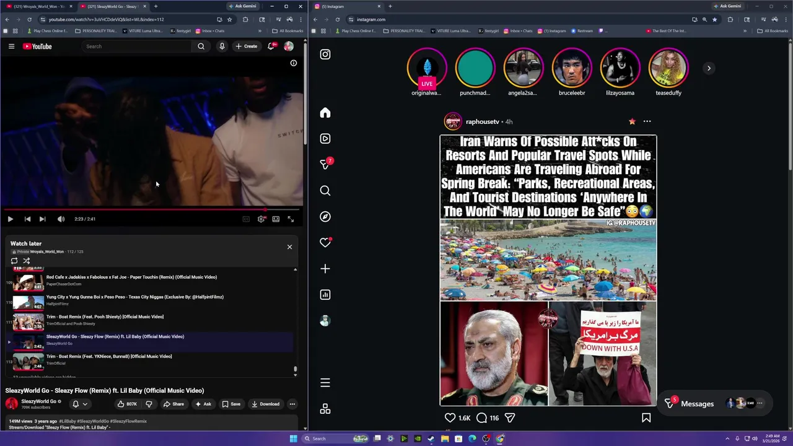Click Ask Gemini in Instagram window
Image resolution: width=793 pixels, height=446 pixels.
727,6
